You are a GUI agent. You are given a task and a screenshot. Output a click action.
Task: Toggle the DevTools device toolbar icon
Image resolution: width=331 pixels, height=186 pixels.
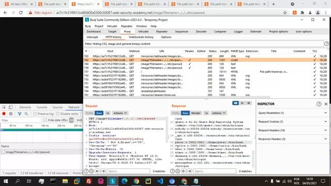[x=10, y=107]
